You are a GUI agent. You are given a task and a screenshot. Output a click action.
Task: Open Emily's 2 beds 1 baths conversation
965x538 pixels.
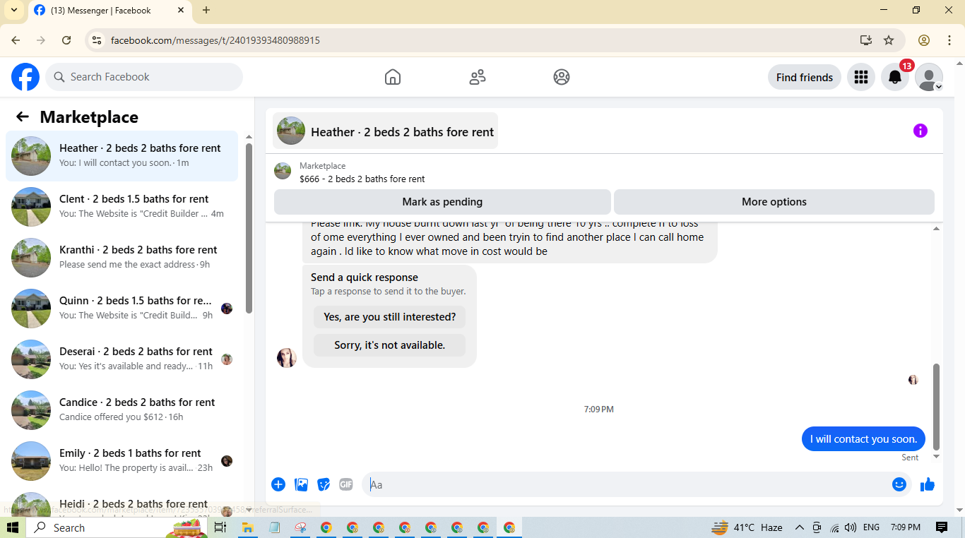(122, 461)
